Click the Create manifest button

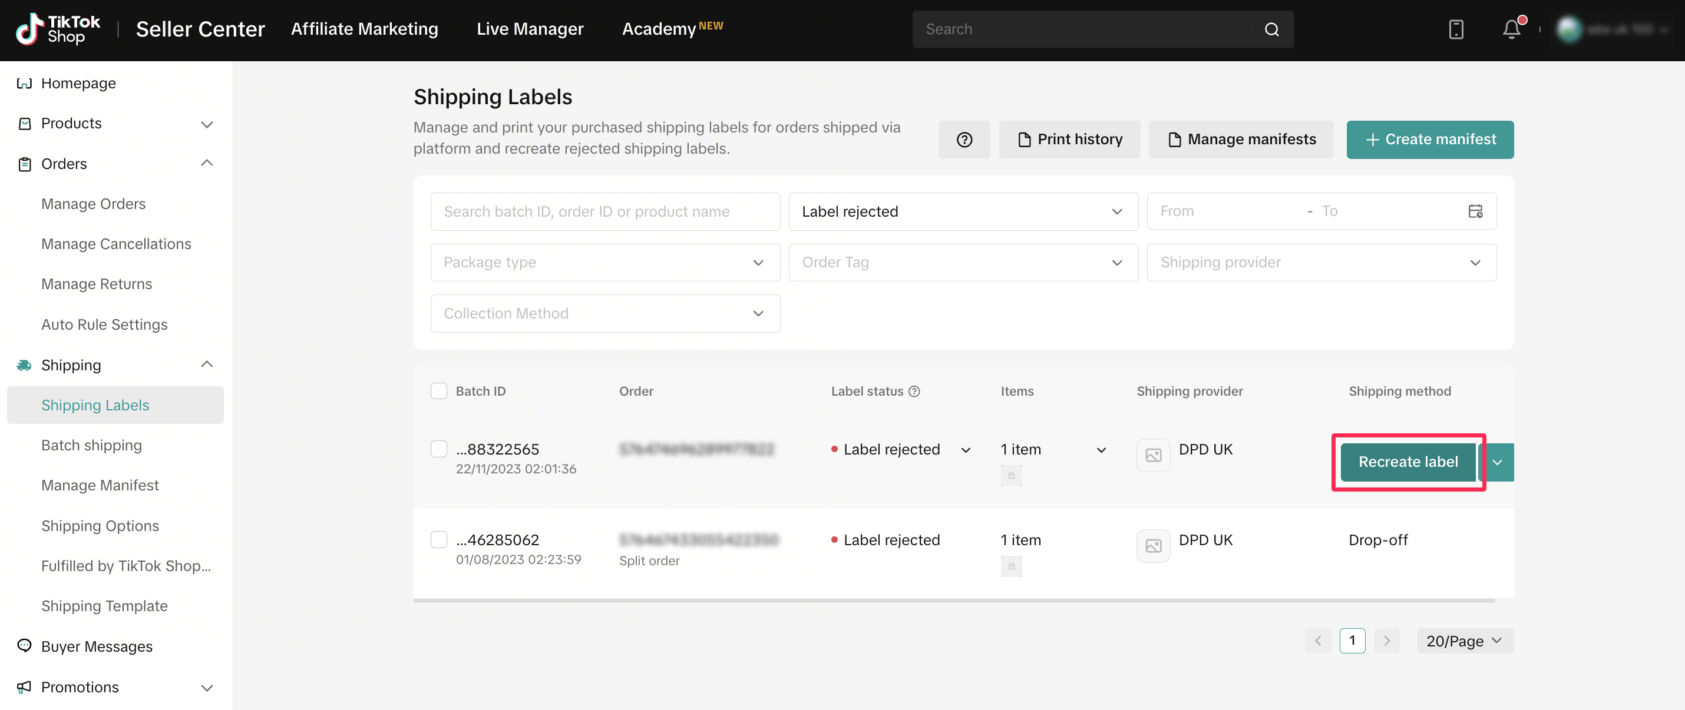point(1429,140)
